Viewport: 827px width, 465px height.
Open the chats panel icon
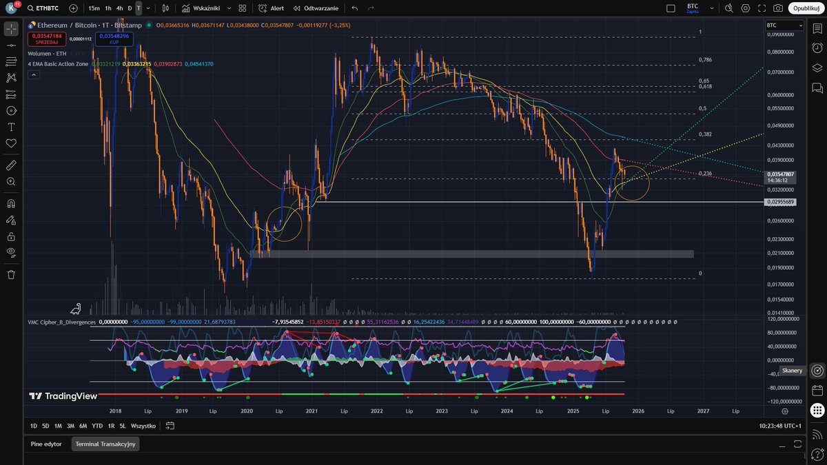817,87
